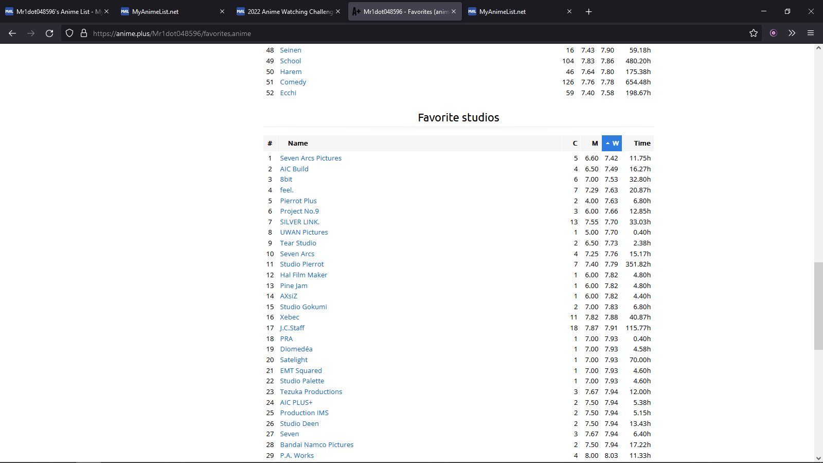Click the purple extension icon in toolbar

point(773,33)
